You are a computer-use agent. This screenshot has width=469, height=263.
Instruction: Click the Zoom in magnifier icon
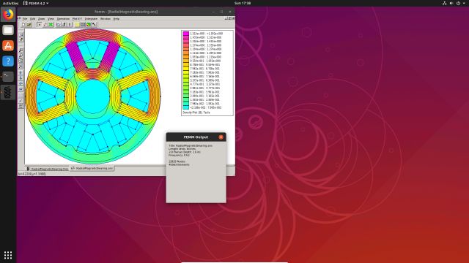pos(21,50)
